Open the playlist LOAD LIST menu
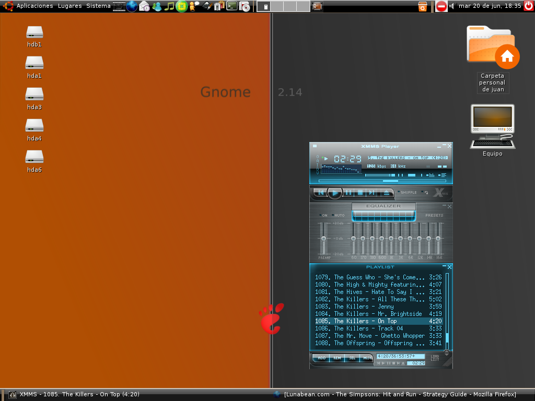The image size is (535, 401). point(435,358)
